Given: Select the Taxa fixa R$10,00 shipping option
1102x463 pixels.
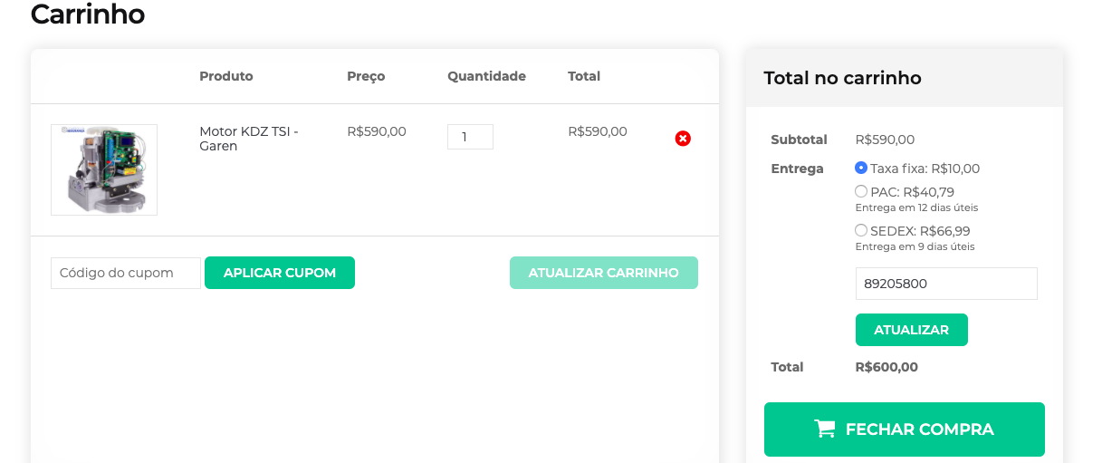Looking at the screenshot, I should click(861, 168).
